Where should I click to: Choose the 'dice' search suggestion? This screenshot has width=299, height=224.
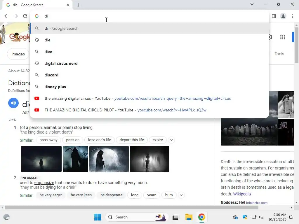pyautogui.click(x=149, y=52)
